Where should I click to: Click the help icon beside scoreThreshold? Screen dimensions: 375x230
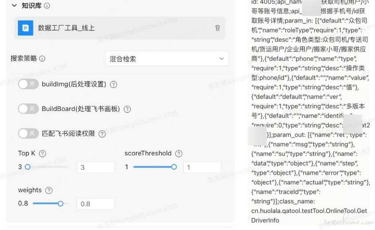pyautogui.click(x=179, y=154)
